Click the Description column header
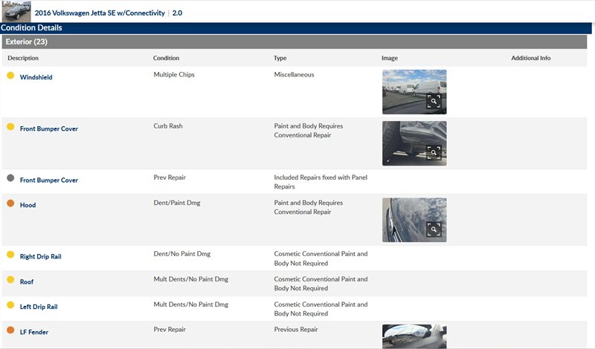This screenshot has height=349, width=595. tap(23, 58)
